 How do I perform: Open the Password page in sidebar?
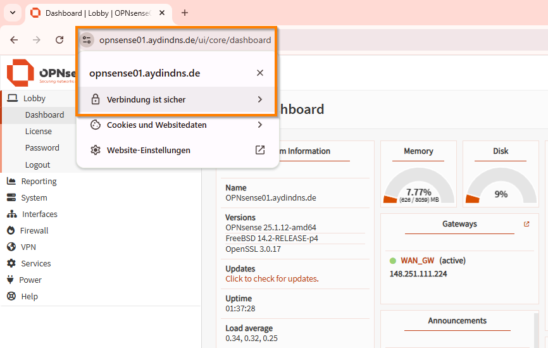pyautogui.click(x=42, y=148)
